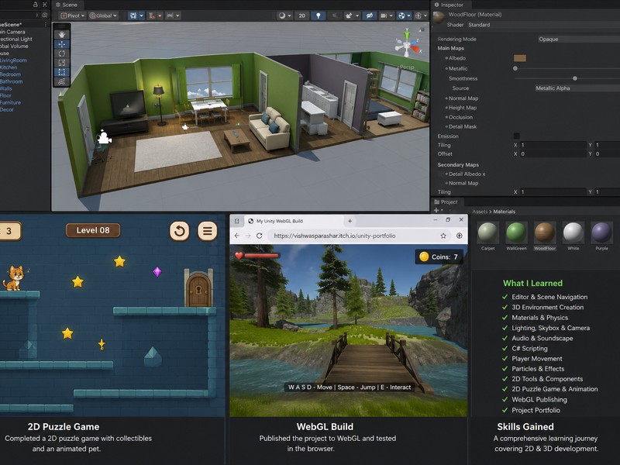Open the puzzle game hamburger menu
620x465 pixels.
click(207, 230)
